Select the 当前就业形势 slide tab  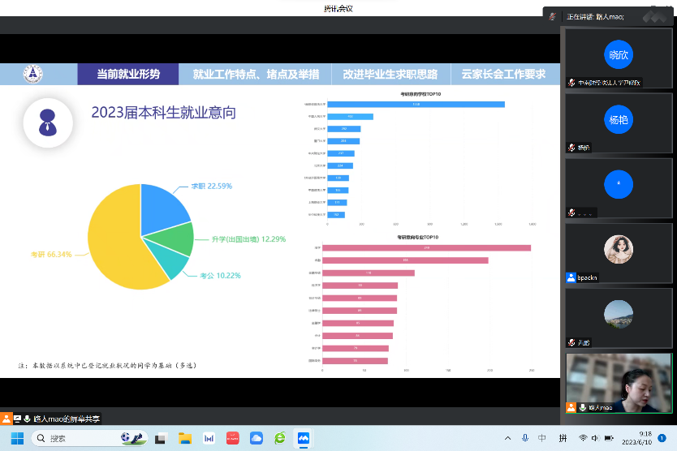coord(128,74)
